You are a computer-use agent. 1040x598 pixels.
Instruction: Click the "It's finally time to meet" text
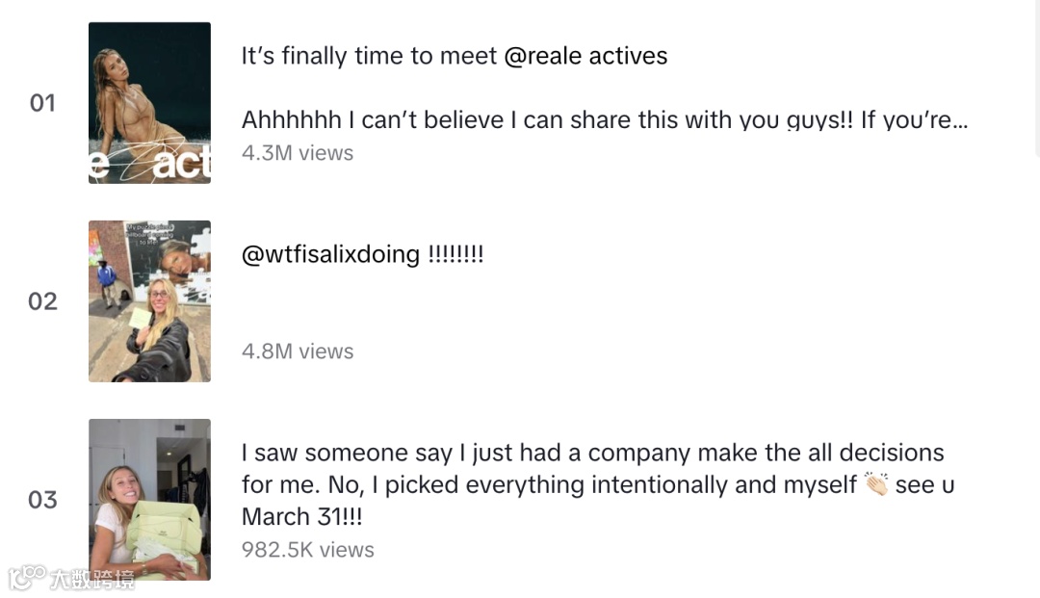tap(369, 56)
